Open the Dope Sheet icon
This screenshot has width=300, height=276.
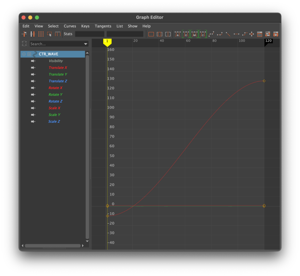(260, 34)
